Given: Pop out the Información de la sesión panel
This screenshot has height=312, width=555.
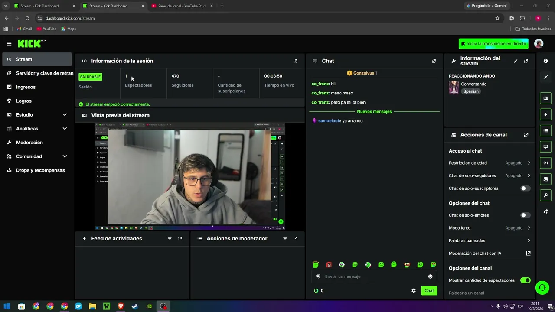Looking at the screenshot, I should pyautogui.click(x=295, y=61).
